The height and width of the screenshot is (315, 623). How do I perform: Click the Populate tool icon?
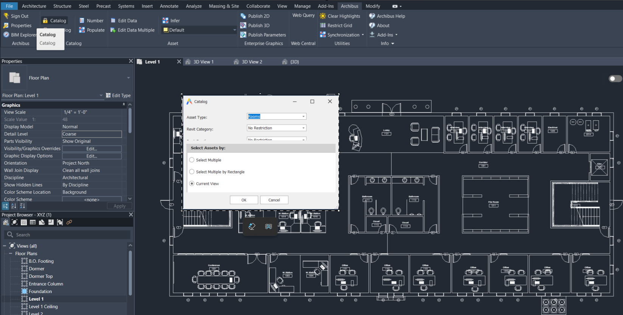82,30
